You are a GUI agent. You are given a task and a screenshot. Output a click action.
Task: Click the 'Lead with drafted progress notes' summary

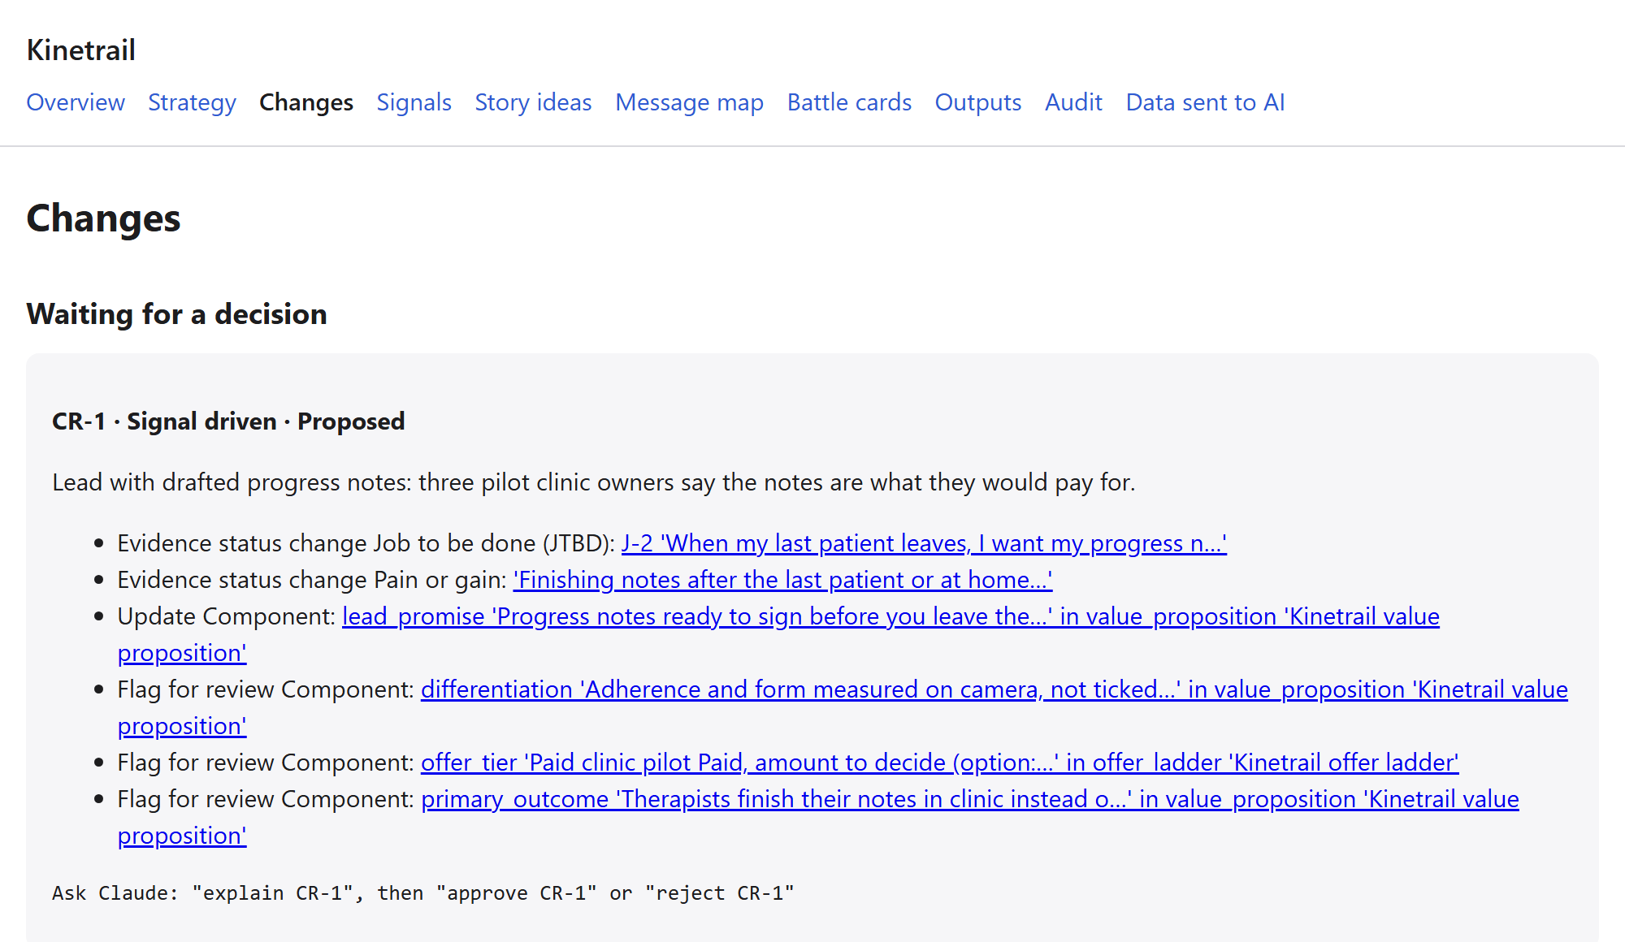(594, 482)
